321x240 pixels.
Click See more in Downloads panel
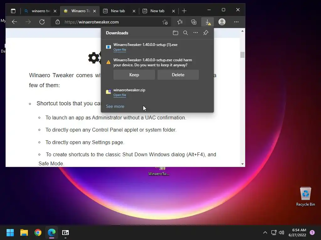[x=115, y=106]
